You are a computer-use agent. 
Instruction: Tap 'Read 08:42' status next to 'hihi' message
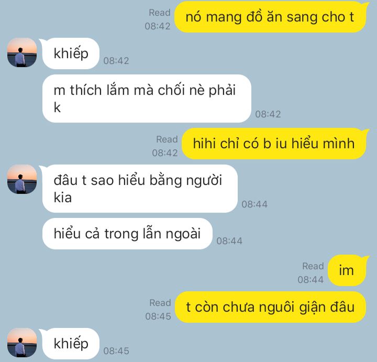coord(165,146)
